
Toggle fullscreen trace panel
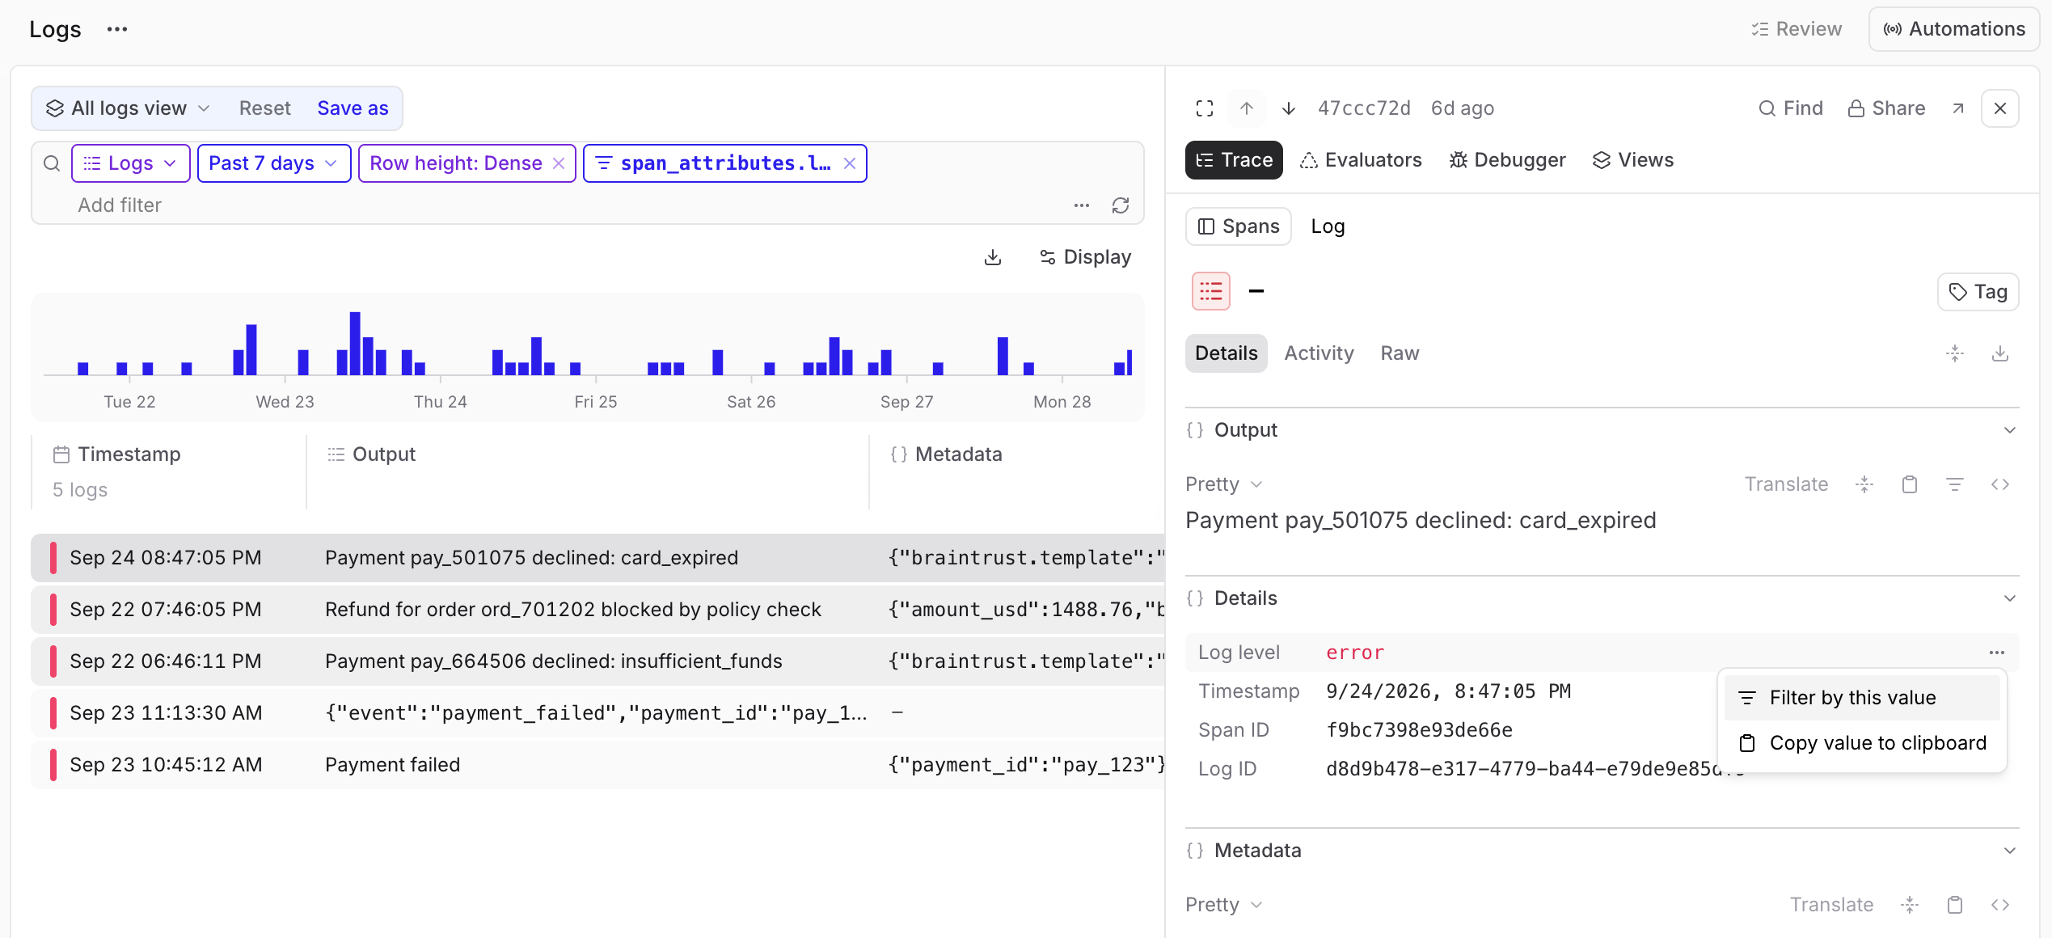[1205, 108]
